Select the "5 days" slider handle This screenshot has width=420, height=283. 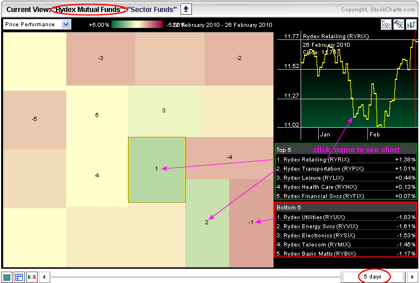click(x=373, y=277)
